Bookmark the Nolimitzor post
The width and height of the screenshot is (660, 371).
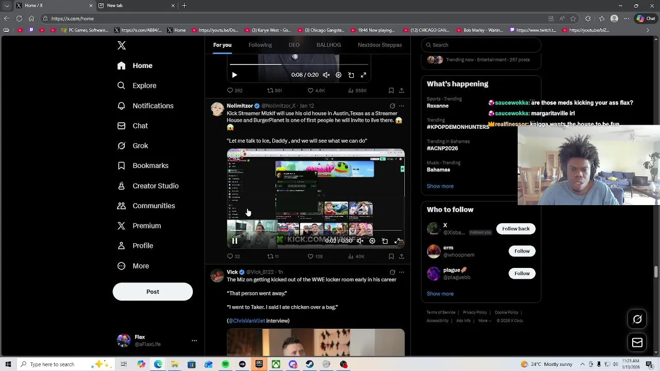click(x=391, y=256)
